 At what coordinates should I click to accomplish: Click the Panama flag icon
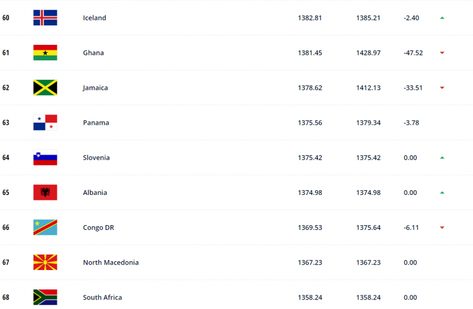click(46, 123)
